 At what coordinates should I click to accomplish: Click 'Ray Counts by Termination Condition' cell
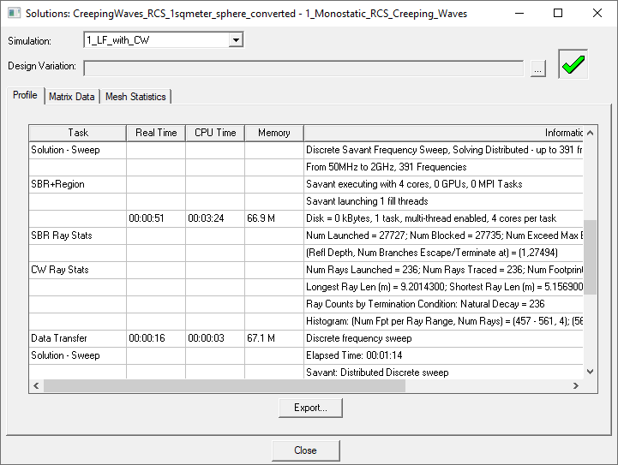(x=443, y=304)
